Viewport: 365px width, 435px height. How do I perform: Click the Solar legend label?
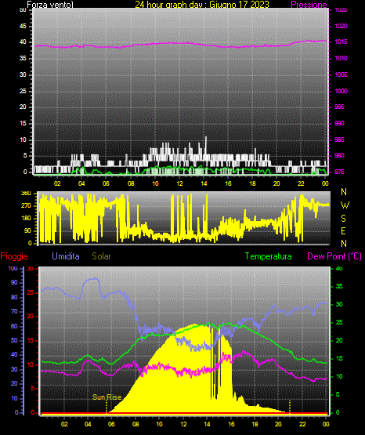click(x=102, y=256)
